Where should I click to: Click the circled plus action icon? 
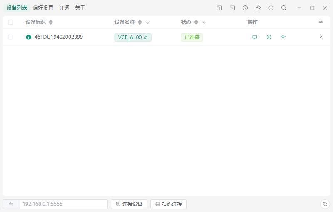click(269, 37)
